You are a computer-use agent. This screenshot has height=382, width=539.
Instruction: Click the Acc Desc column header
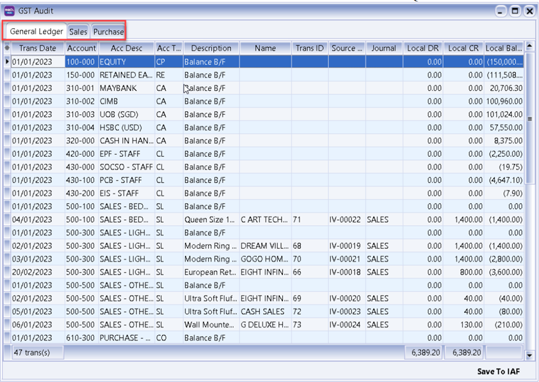(126, 48)
